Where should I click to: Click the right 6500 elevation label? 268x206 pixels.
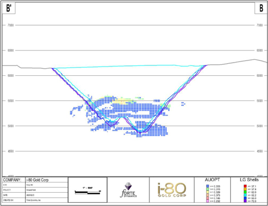pyautogui.click(x=260, y=51)
